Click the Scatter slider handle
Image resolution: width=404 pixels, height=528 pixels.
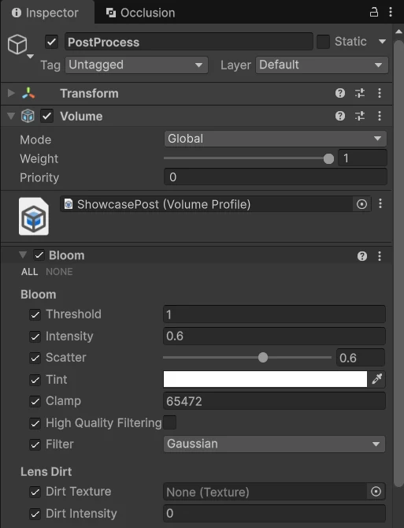pyautogui.click(x=263, y=357)
